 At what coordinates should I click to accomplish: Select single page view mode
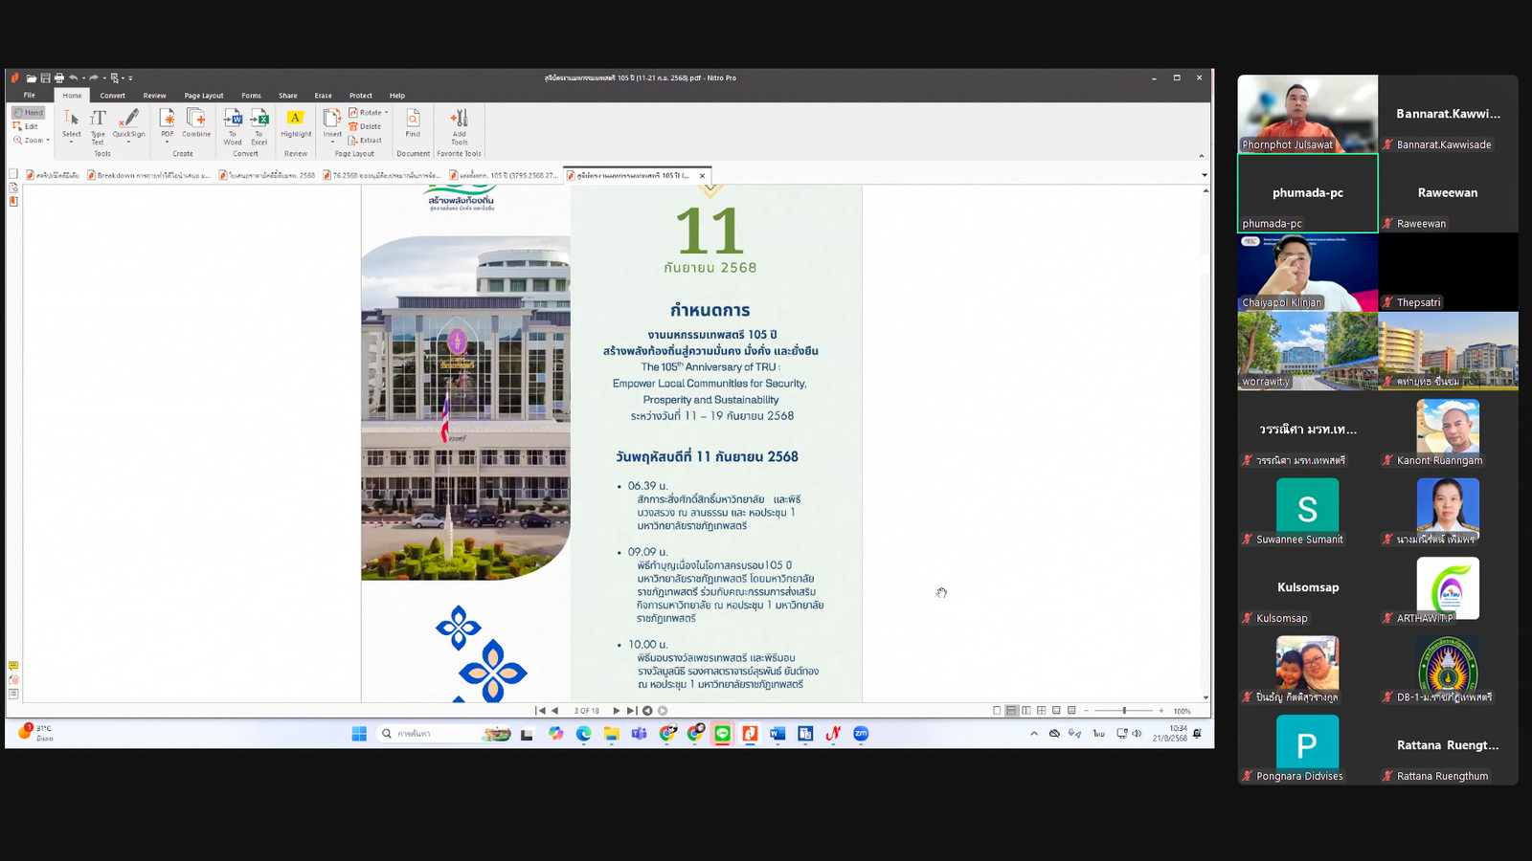tap(997, 711)
